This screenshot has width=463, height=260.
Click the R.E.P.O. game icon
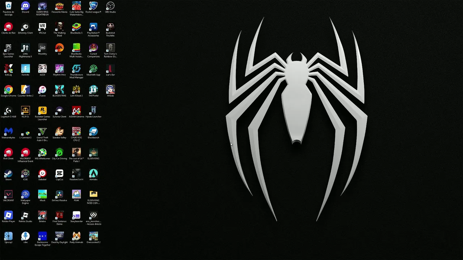[25, 111]
